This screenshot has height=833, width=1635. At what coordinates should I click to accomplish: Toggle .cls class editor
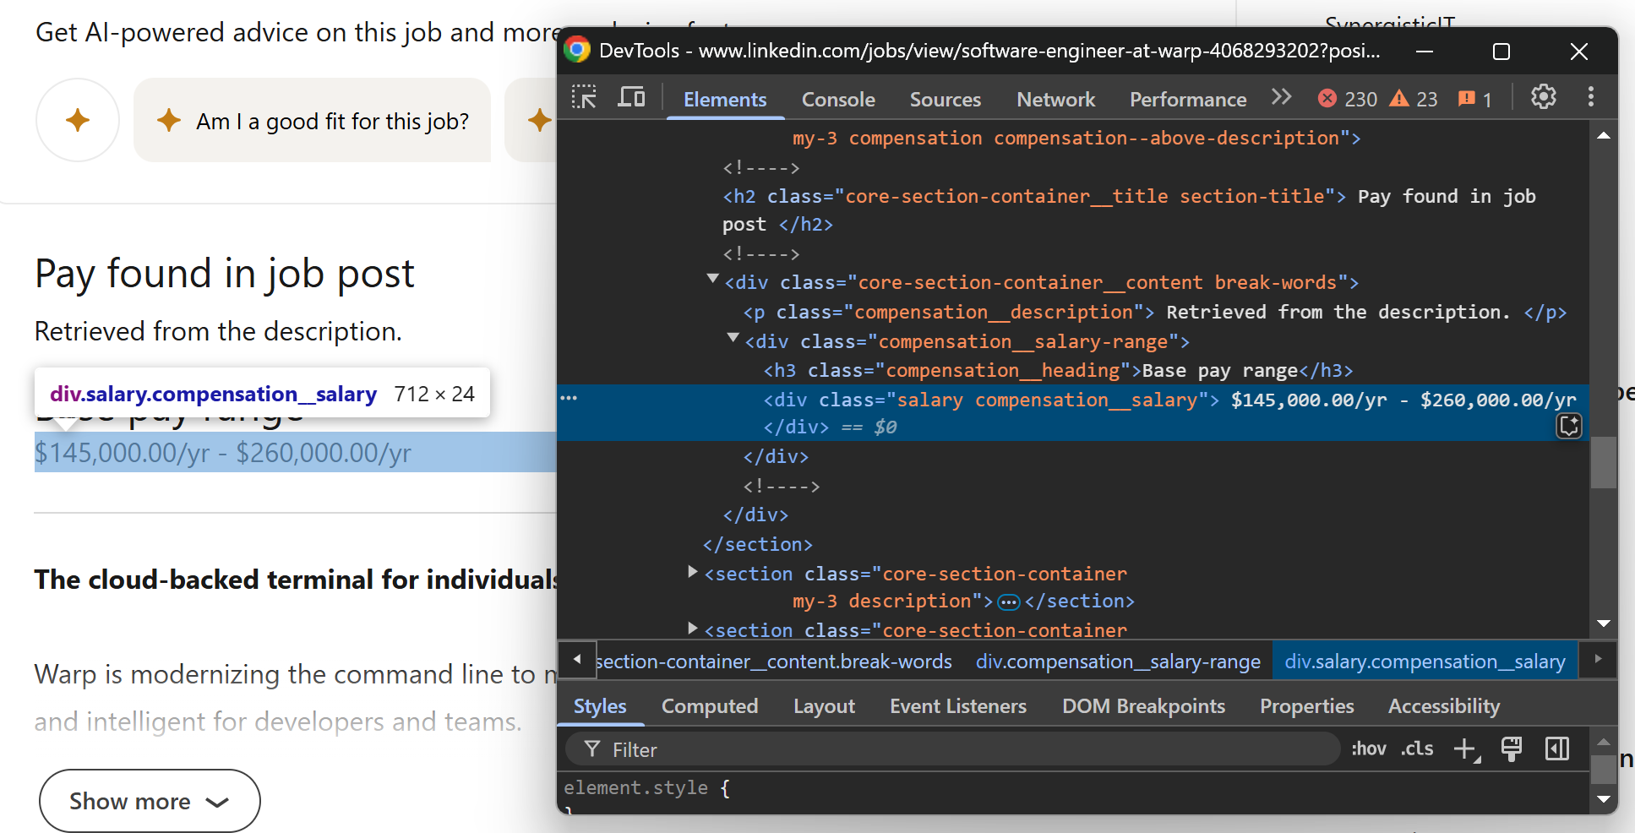click(1417, 749)
